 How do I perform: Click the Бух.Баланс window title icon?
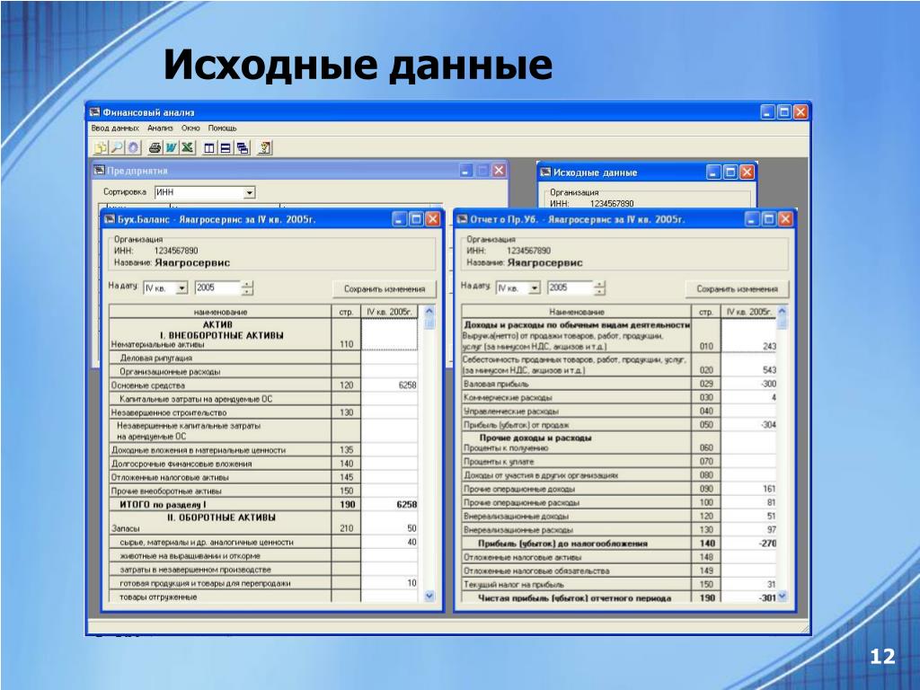click(x=110, y=219)
